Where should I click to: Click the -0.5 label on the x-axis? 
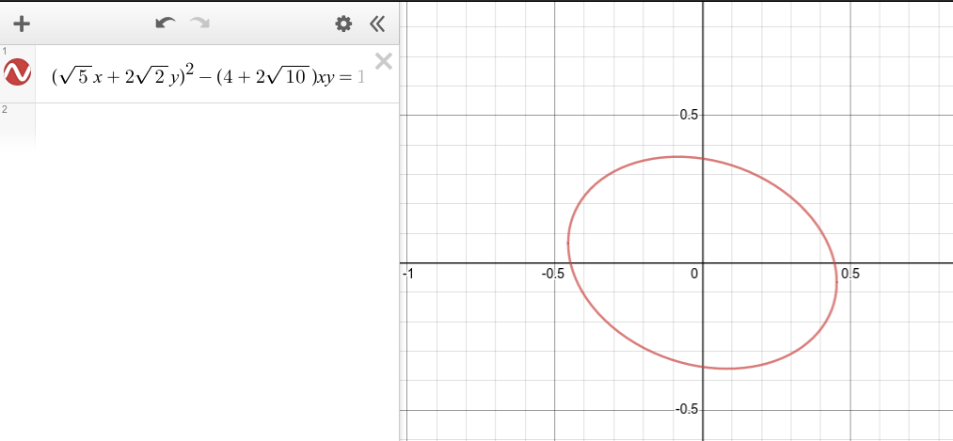coord(552,274)
